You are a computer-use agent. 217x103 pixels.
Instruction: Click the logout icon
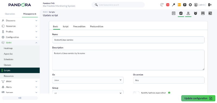click(210, 5)
